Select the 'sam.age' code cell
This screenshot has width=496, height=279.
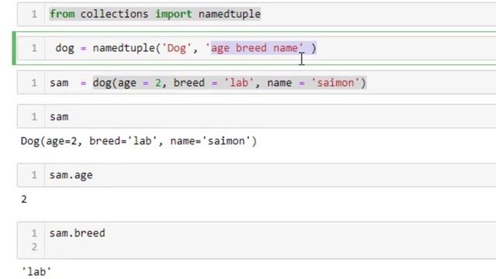tap(257, 175)
